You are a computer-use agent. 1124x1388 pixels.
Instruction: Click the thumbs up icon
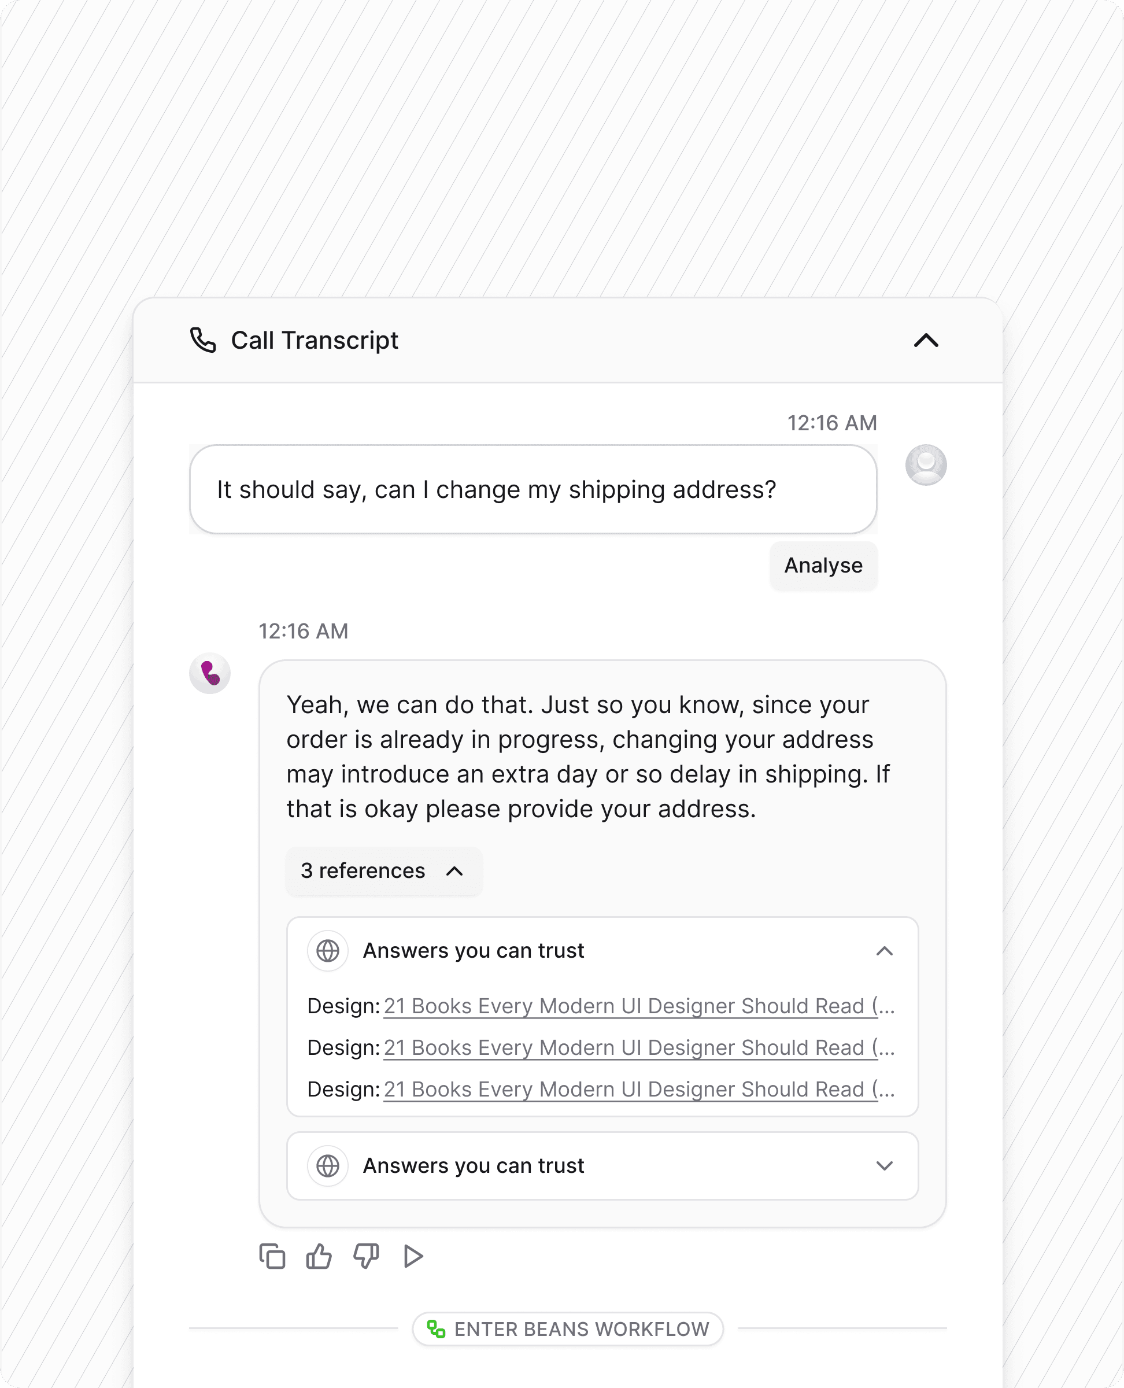click(x=319, y=1256)
